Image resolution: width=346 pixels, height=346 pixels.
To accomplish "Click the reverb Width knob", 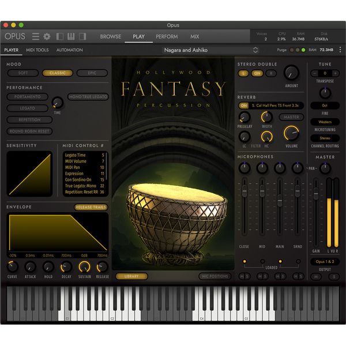I will point(266,117).
